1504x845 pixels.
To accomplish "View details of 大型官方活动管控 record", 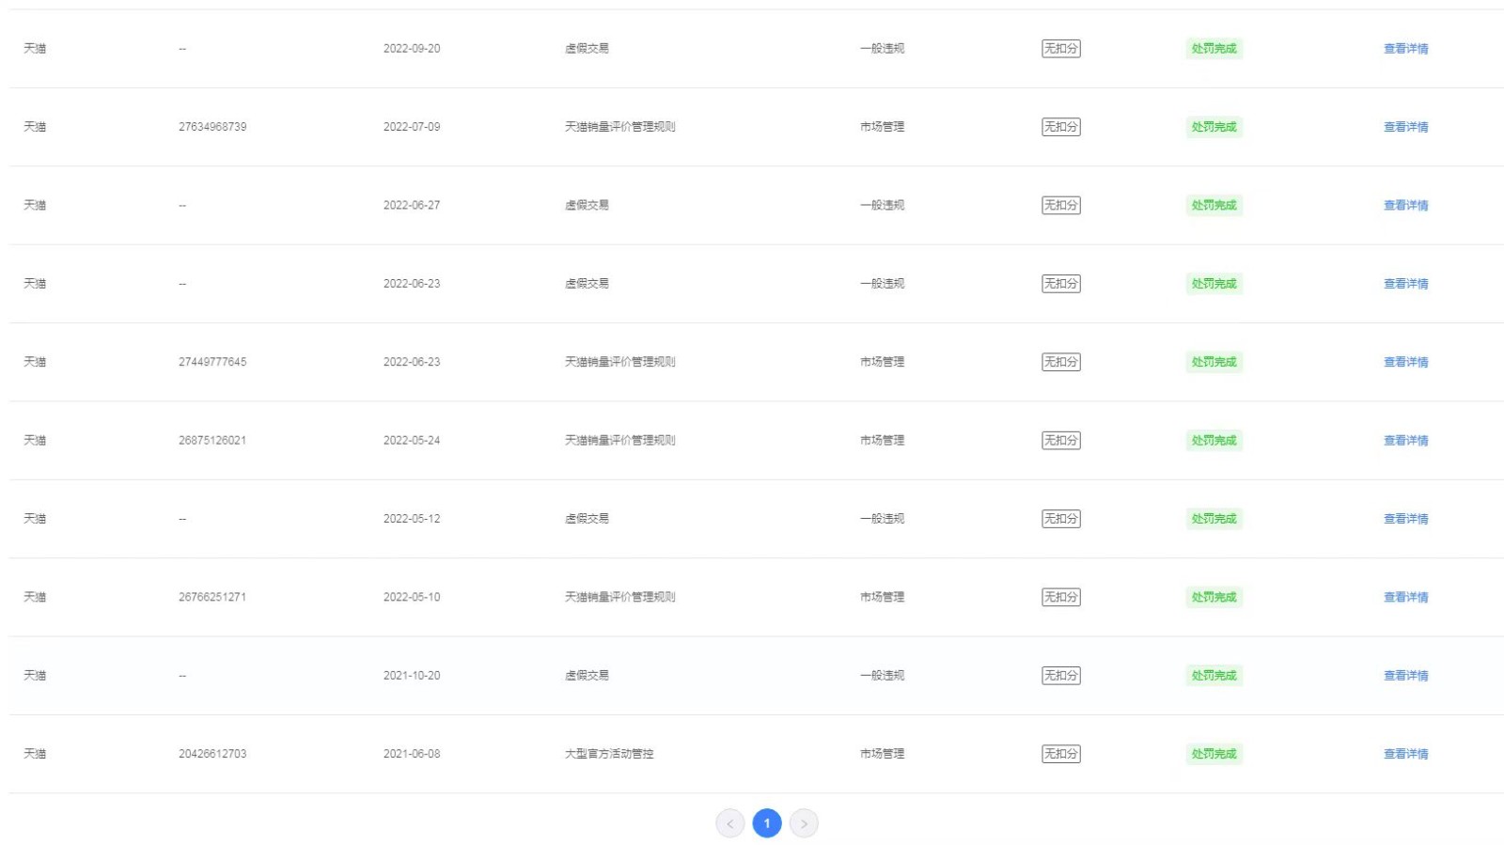I will [x=1405, y=754].
